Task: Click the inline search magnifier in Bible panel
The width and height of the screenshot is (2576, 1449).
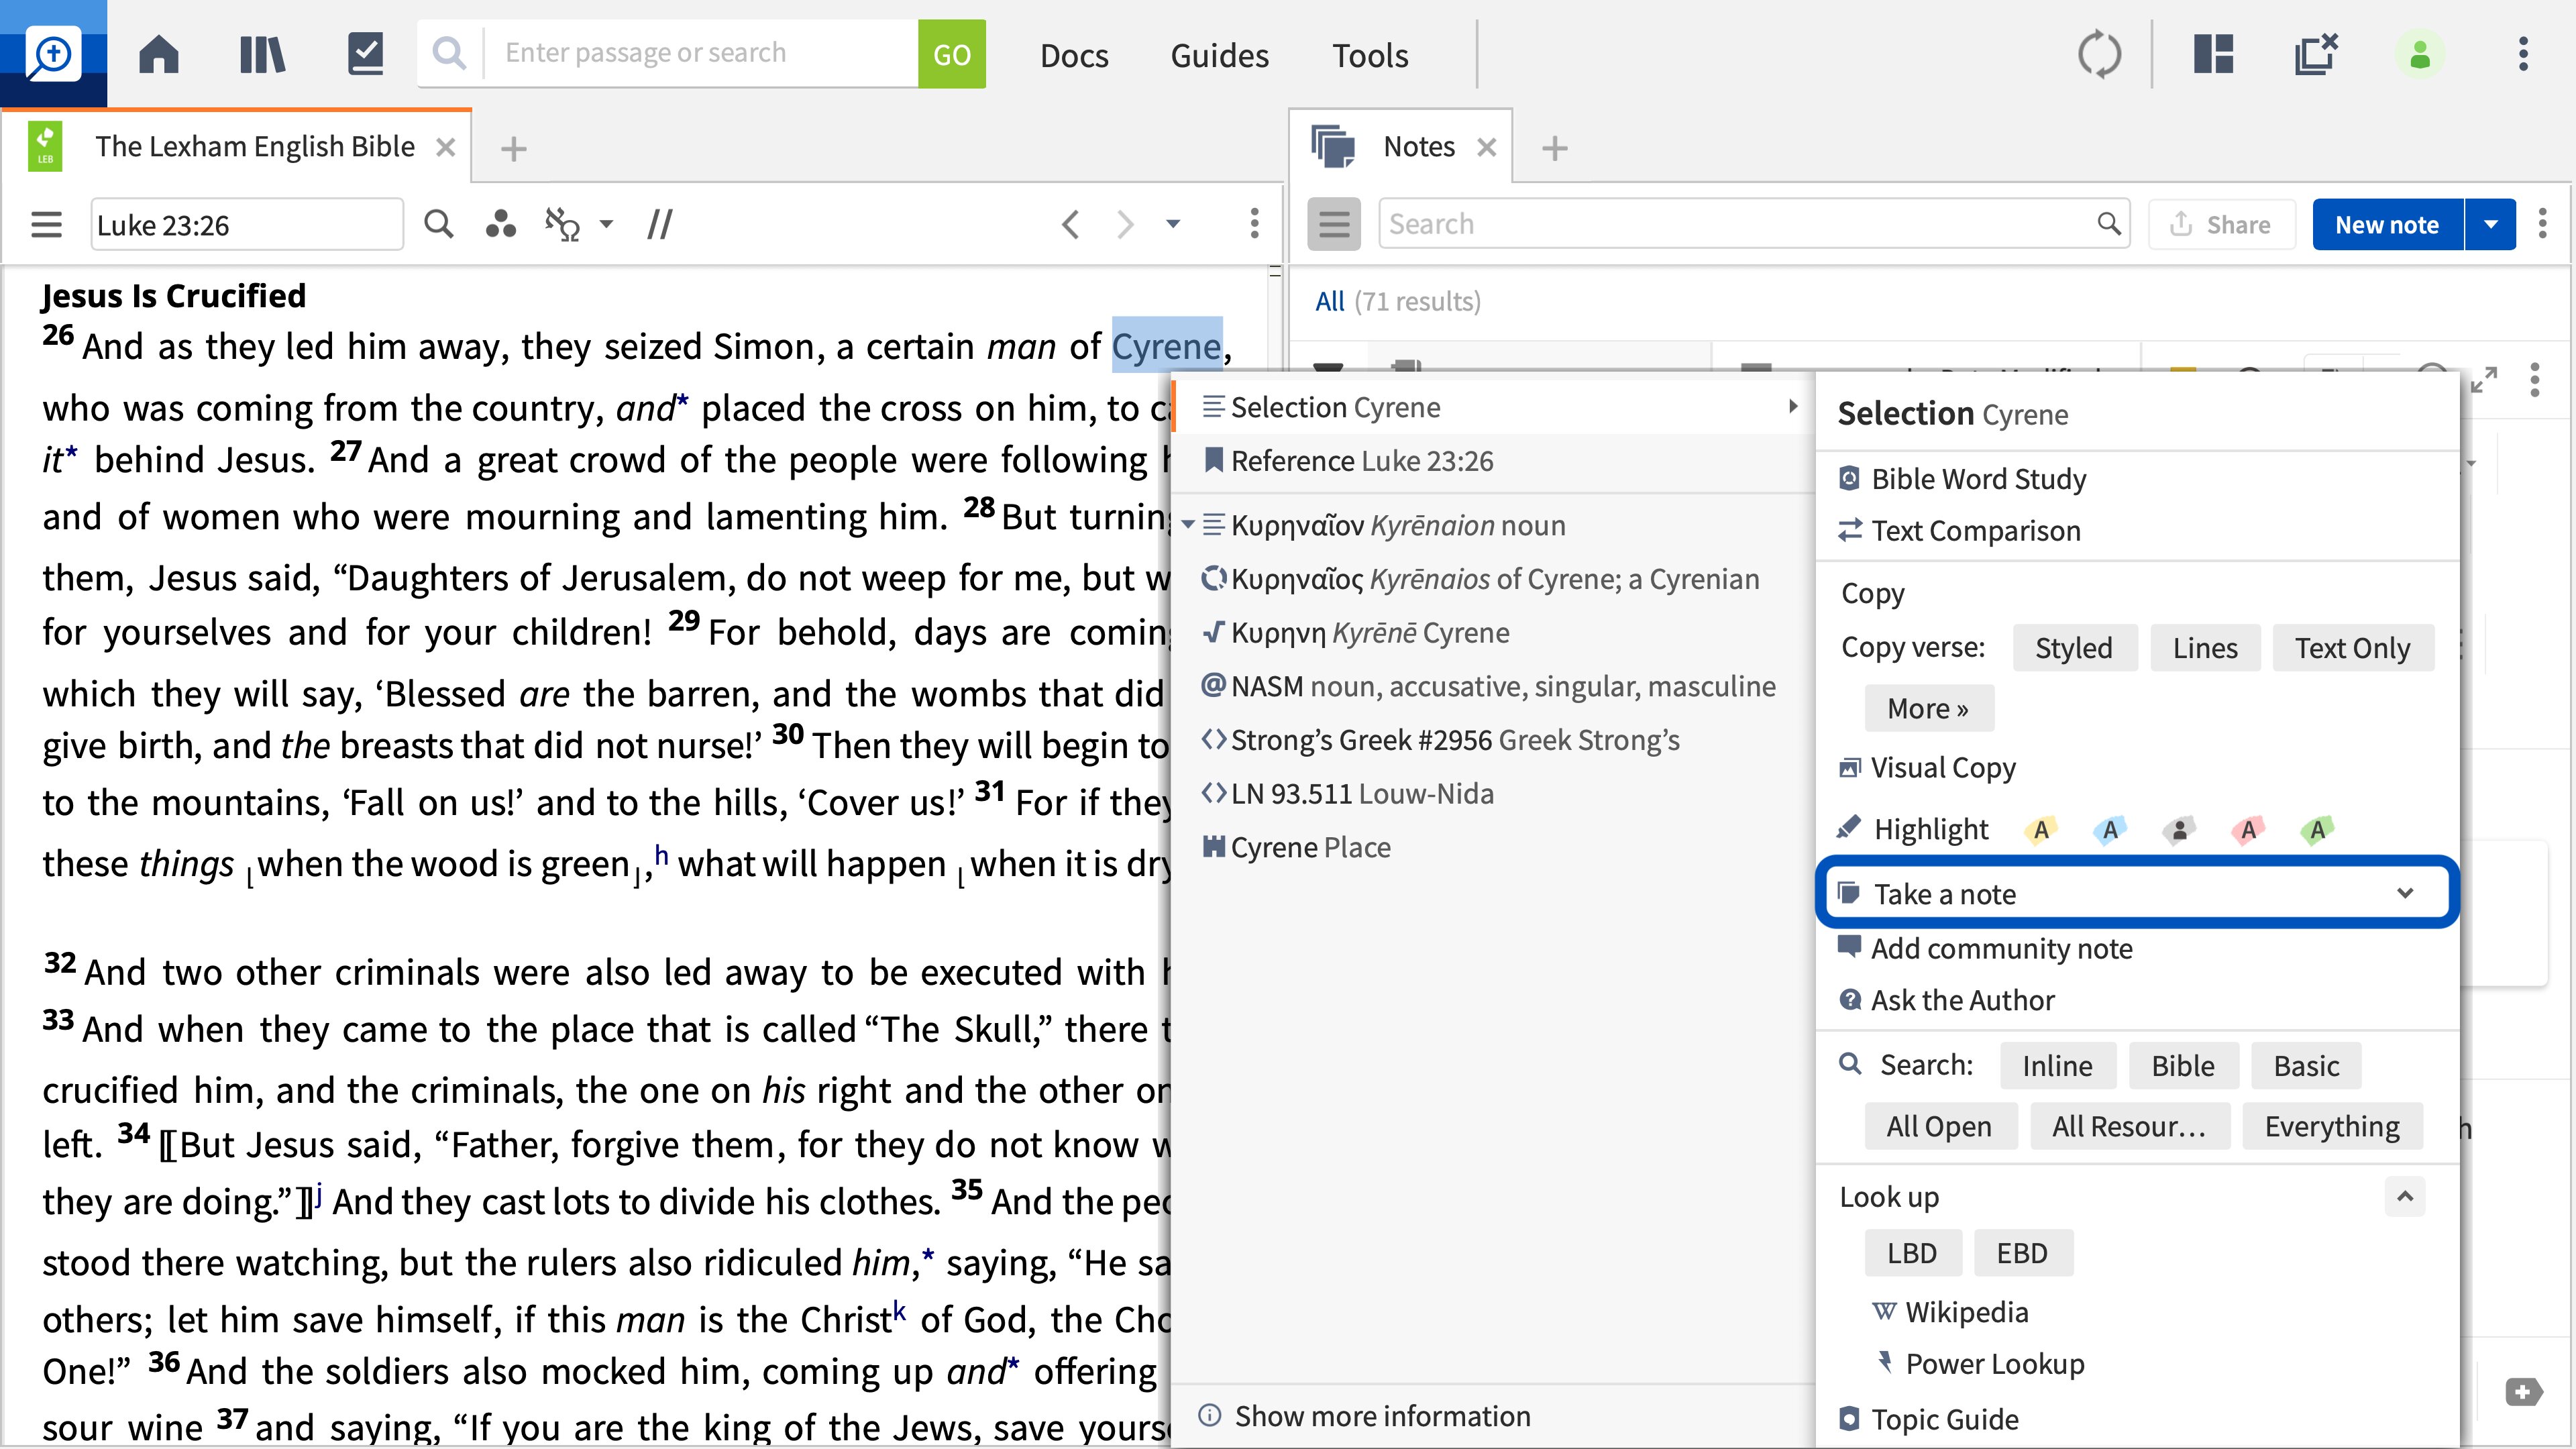Action: 438,224
